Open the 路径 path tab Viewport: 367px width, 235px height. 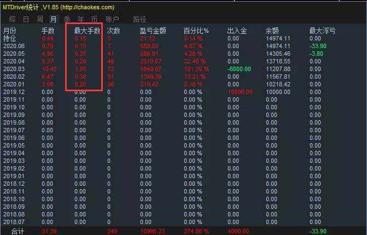(x=139, y=19)
